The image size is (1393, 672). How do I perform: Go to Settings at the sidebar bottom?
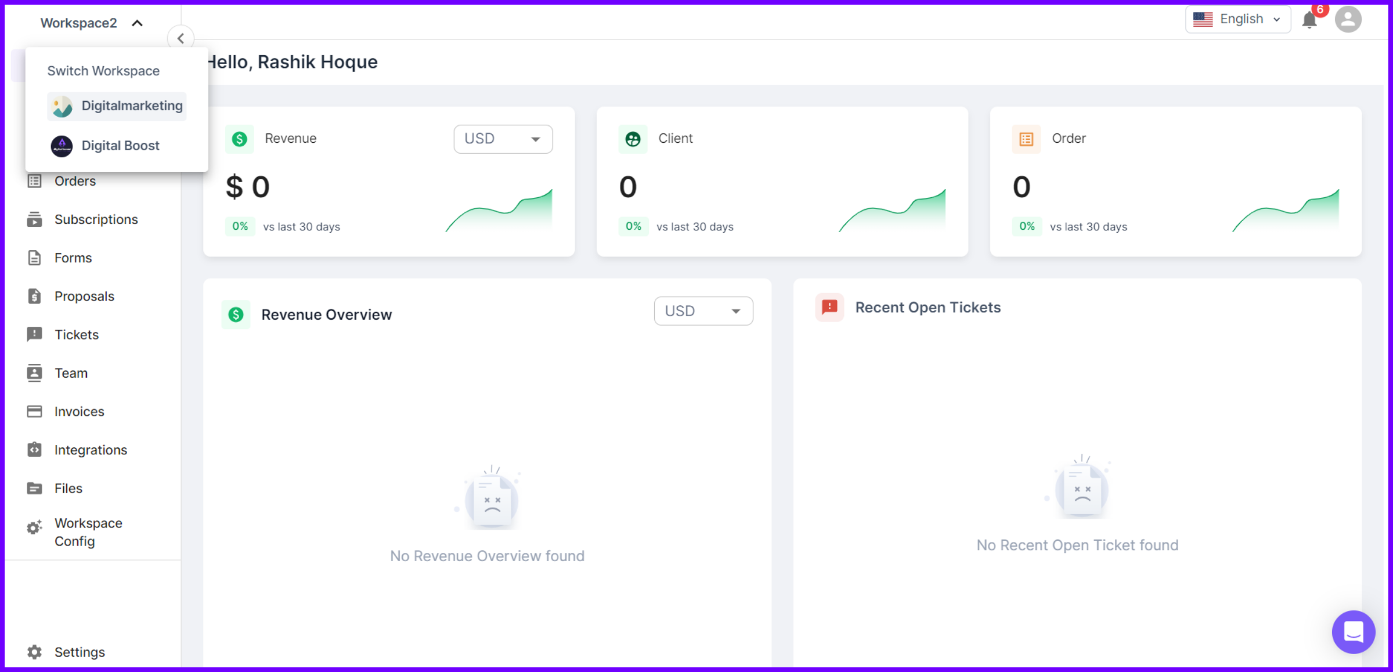(x=79, y=652)
